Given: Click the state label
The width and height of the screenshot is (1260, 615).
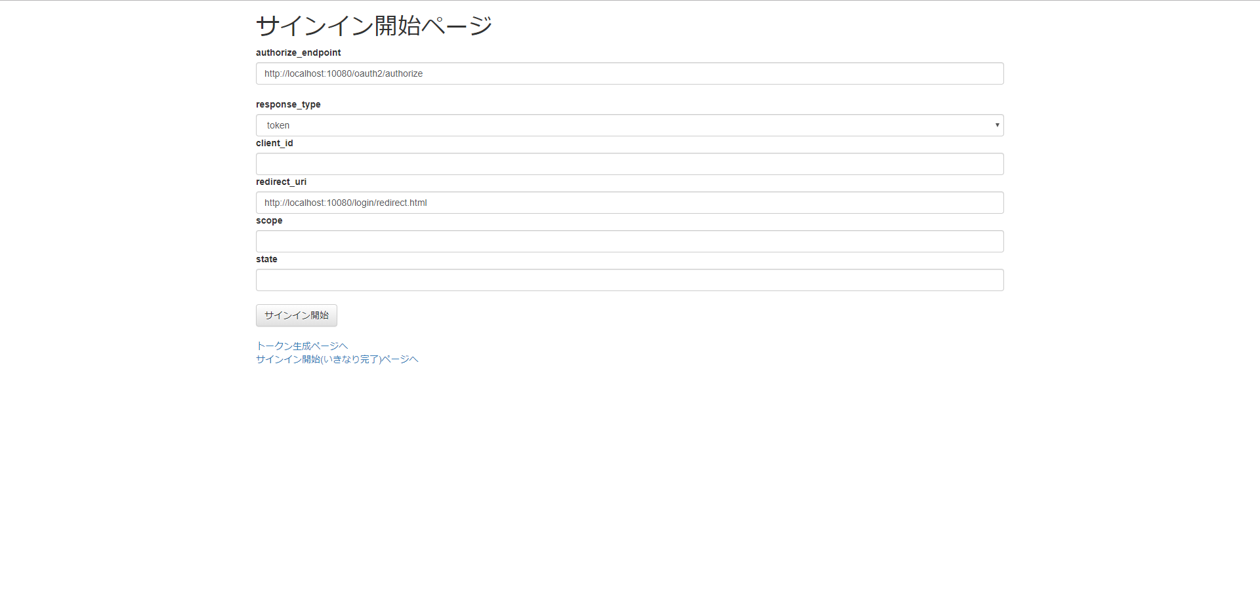Looking at the screenshot, I should (266, 259).
